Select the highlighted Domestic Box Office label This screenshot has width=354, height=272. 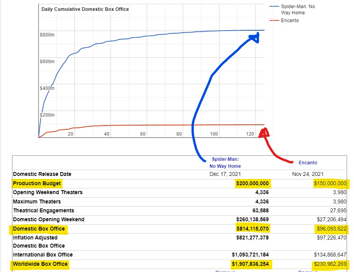point(39,229)
